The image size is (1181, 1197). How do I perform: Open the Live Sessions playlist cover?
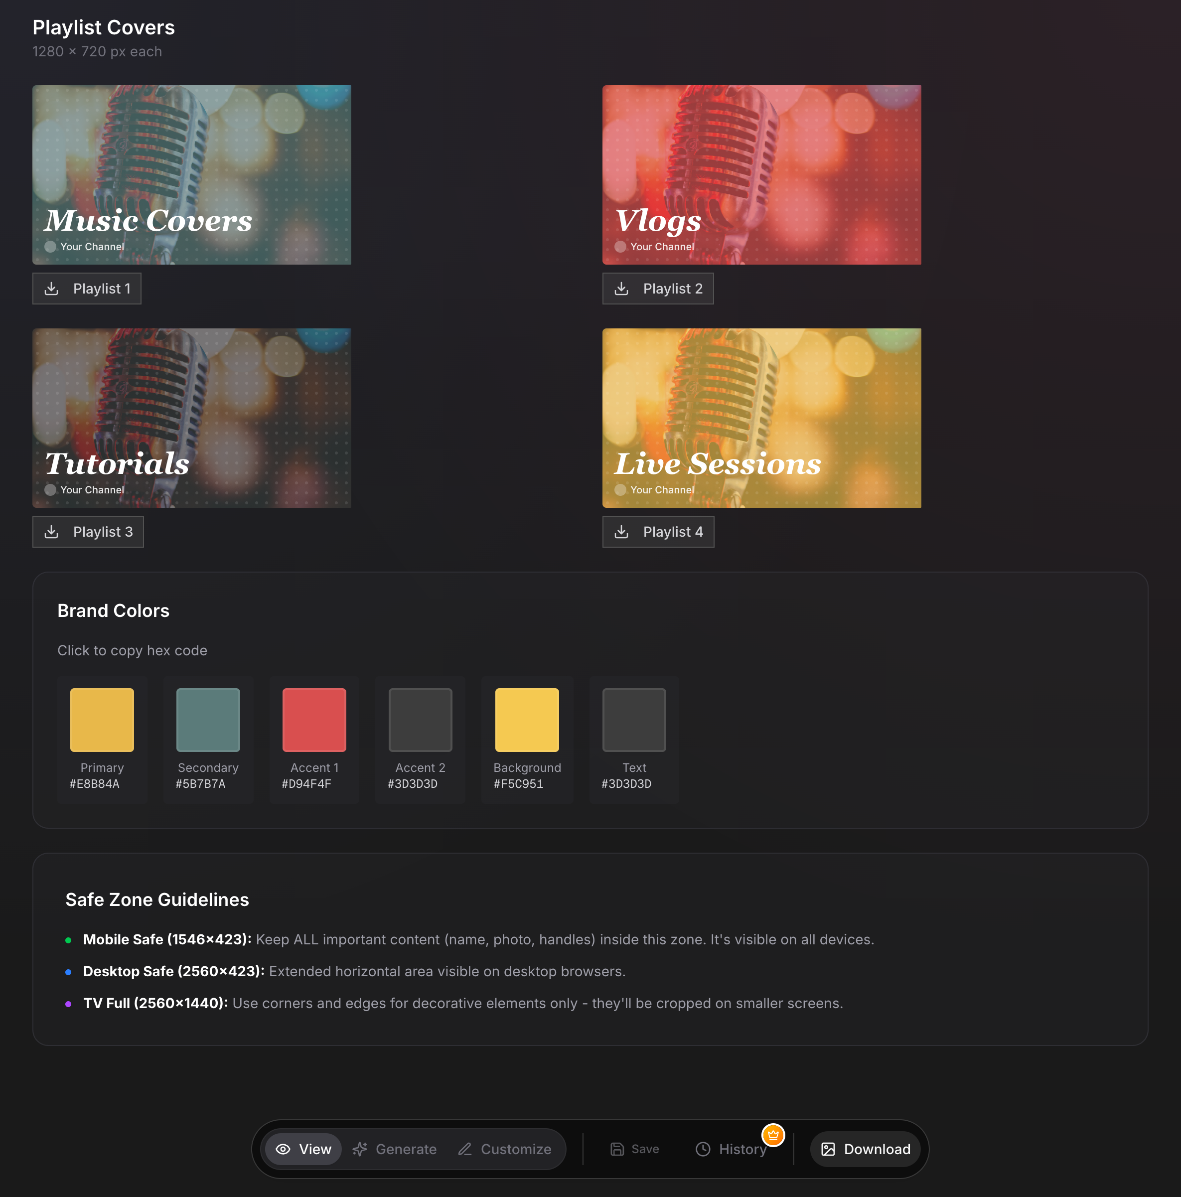(761, 419)
